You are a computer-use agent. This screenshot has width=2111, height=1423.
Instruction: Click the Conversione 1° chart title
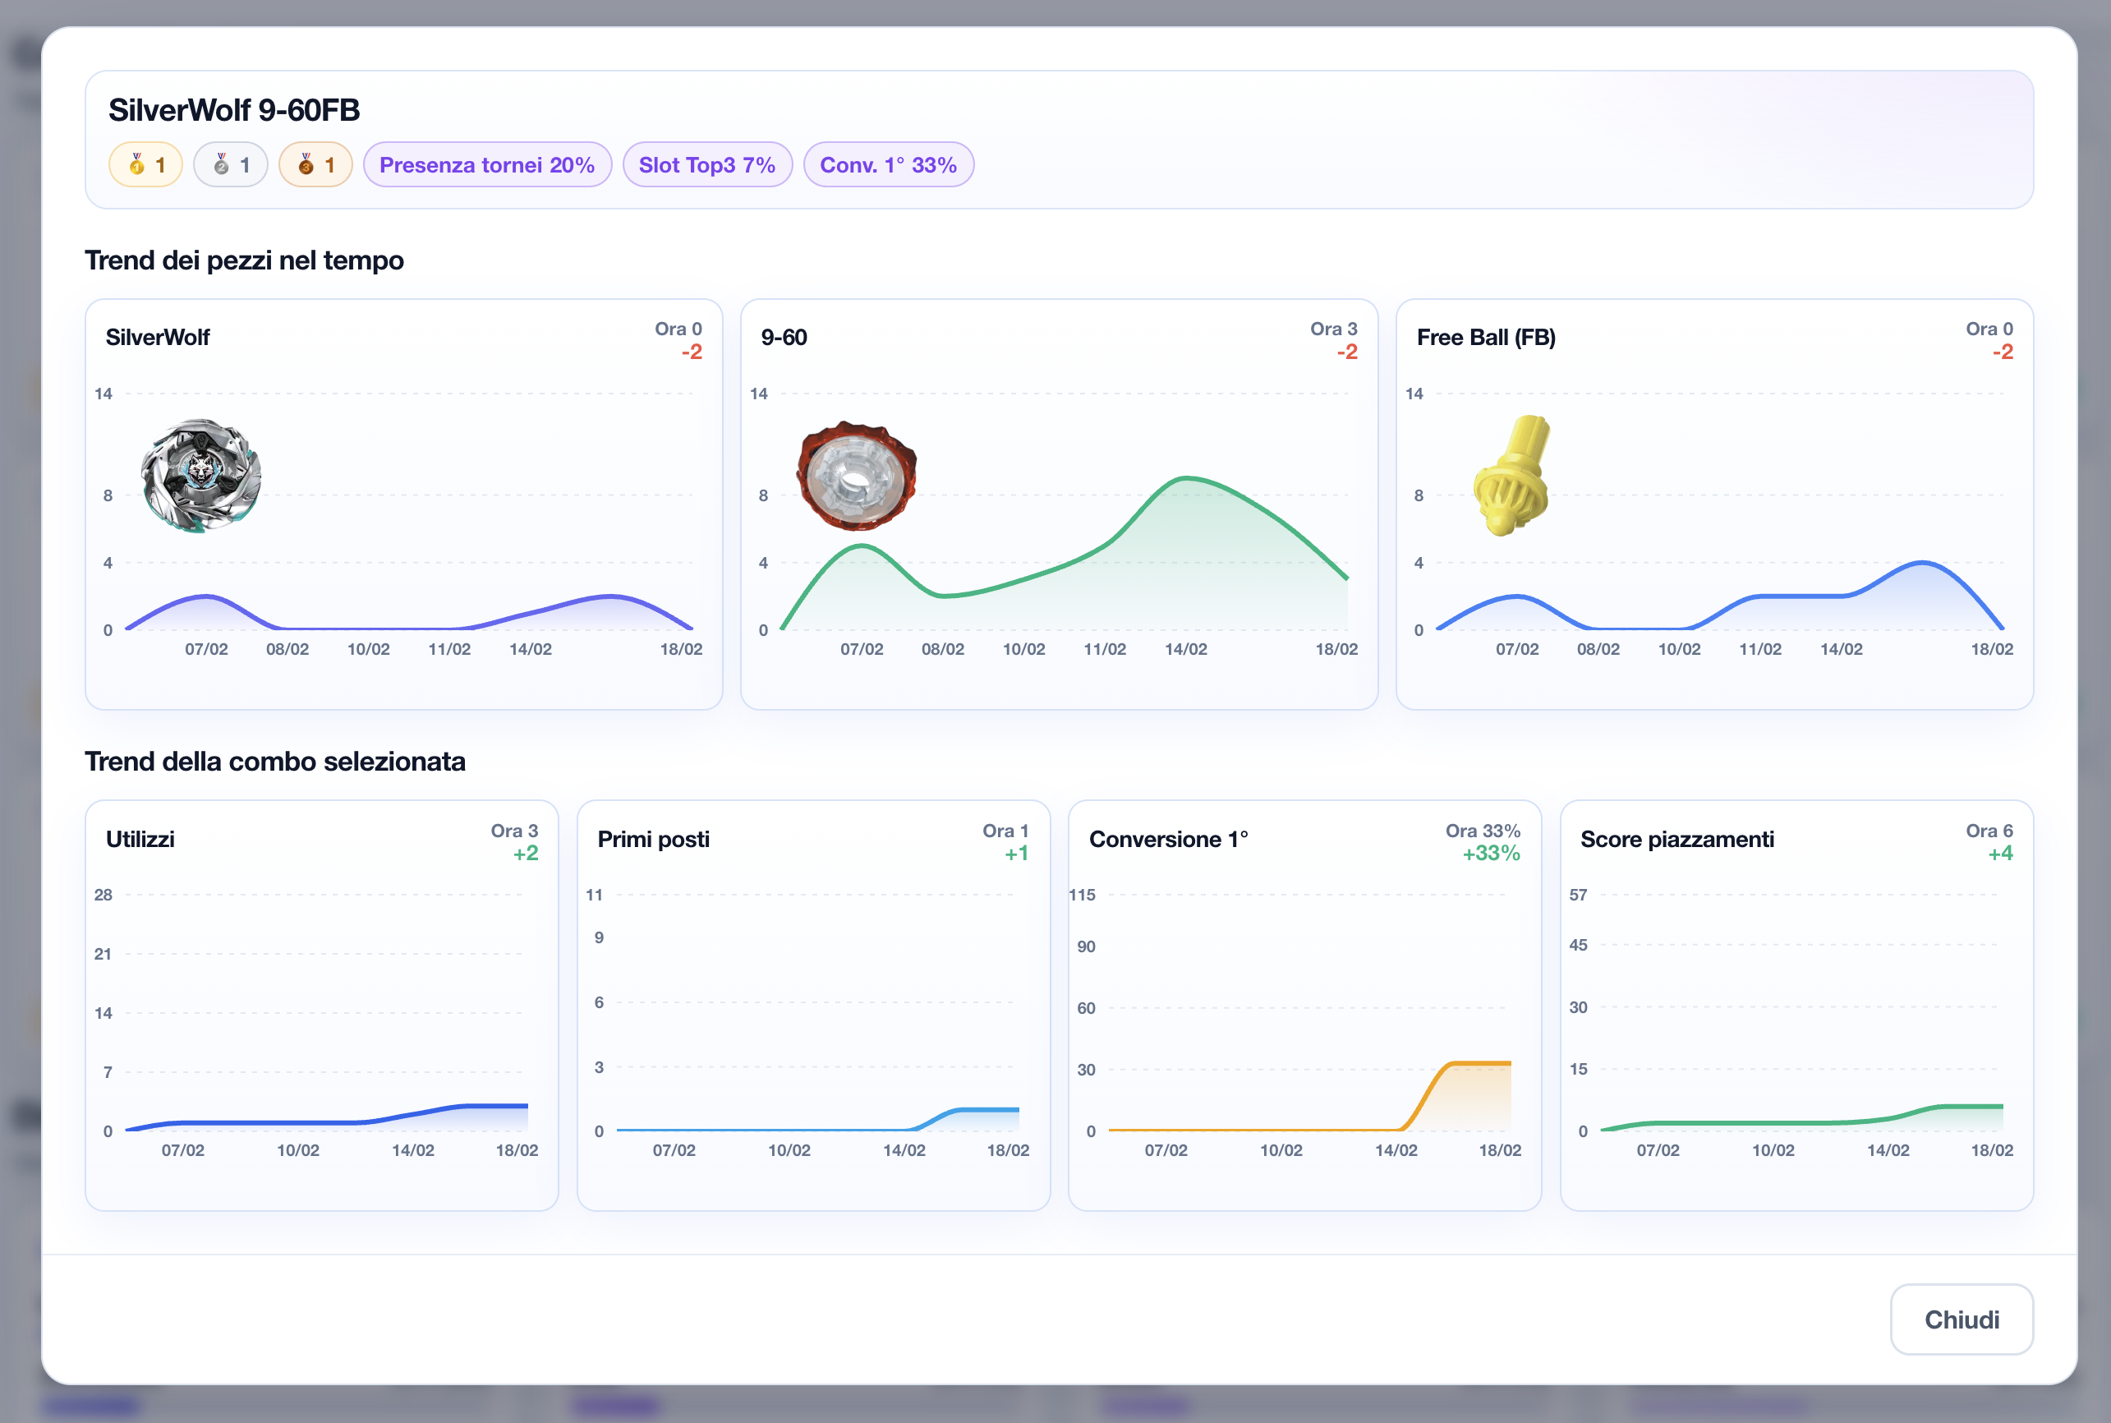1169,839
